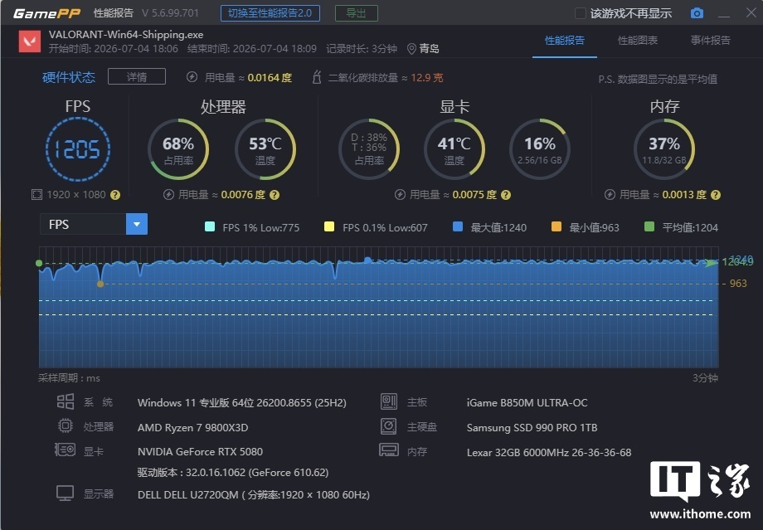The width and height of the screenshot is (763, 530).
Task: Click the VALORANT game icon
Action: [x=30, y=41]
